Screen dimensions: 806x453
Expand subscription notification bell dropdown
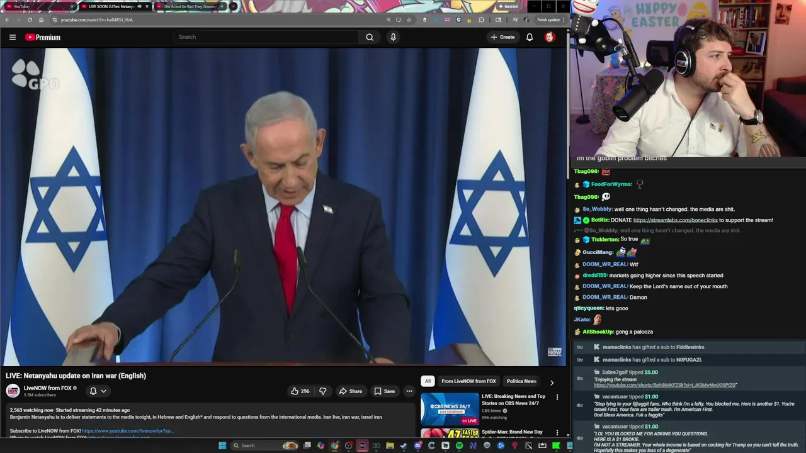pyautogui.click(x=98, y=391)
